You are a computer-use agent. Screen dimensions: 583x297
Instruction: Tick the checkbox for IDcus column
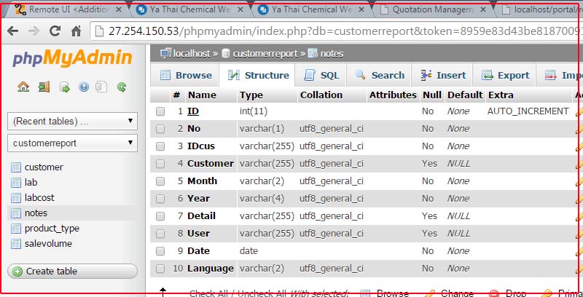point(160,146)
